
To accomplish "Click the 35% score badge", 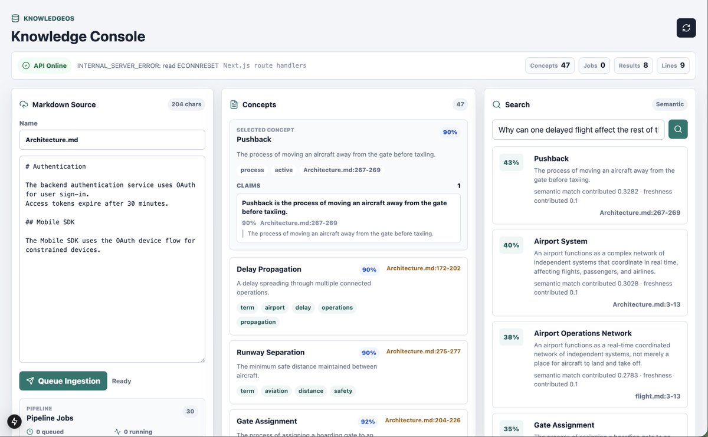I will [512, 429].
